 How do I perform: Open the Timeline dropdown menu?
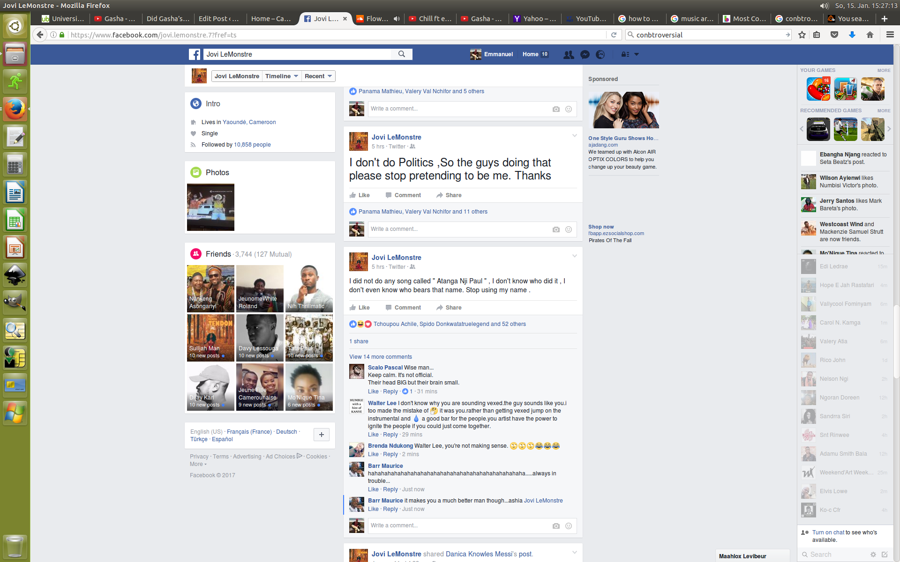coord(282,76)
